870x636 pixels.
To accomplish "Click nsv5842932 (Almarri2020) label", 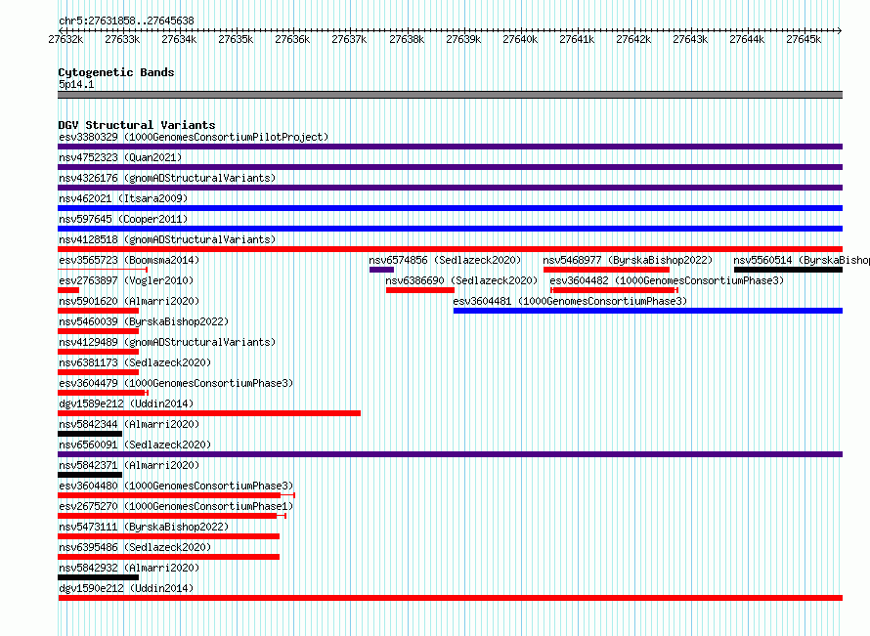I will click(x=129, y=568).
